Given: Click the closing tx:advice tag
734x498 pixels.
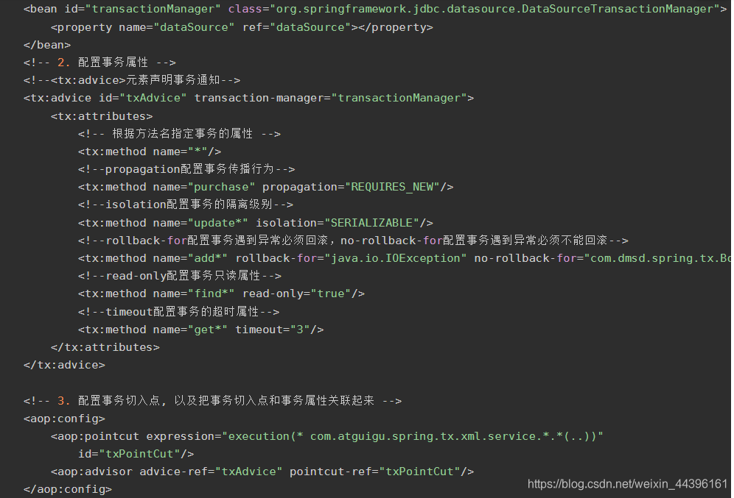Looking at the screenshot, I should pos(64,365).
